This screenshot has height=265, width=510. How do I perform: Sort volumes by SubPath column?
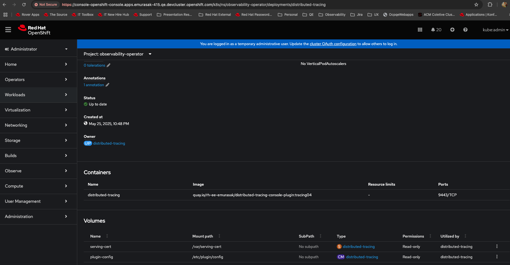(x=321, y=236)
